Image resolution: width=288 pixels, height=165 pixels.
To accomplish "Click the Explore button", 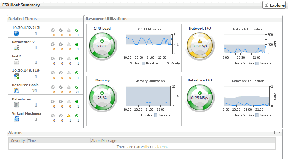I will 274,5.
